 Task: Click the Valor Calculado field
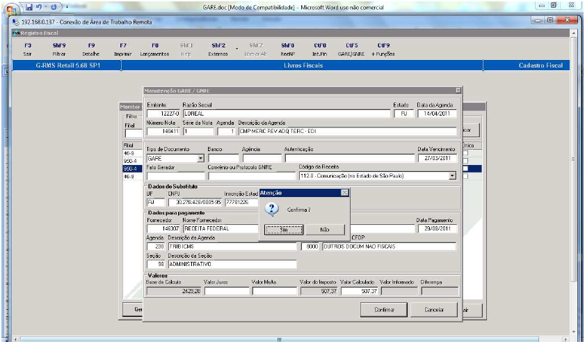360,291
